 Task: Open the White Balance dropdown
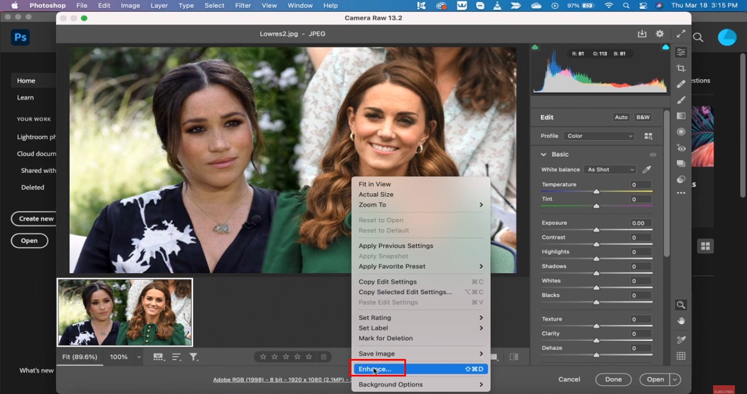(609, 170)
